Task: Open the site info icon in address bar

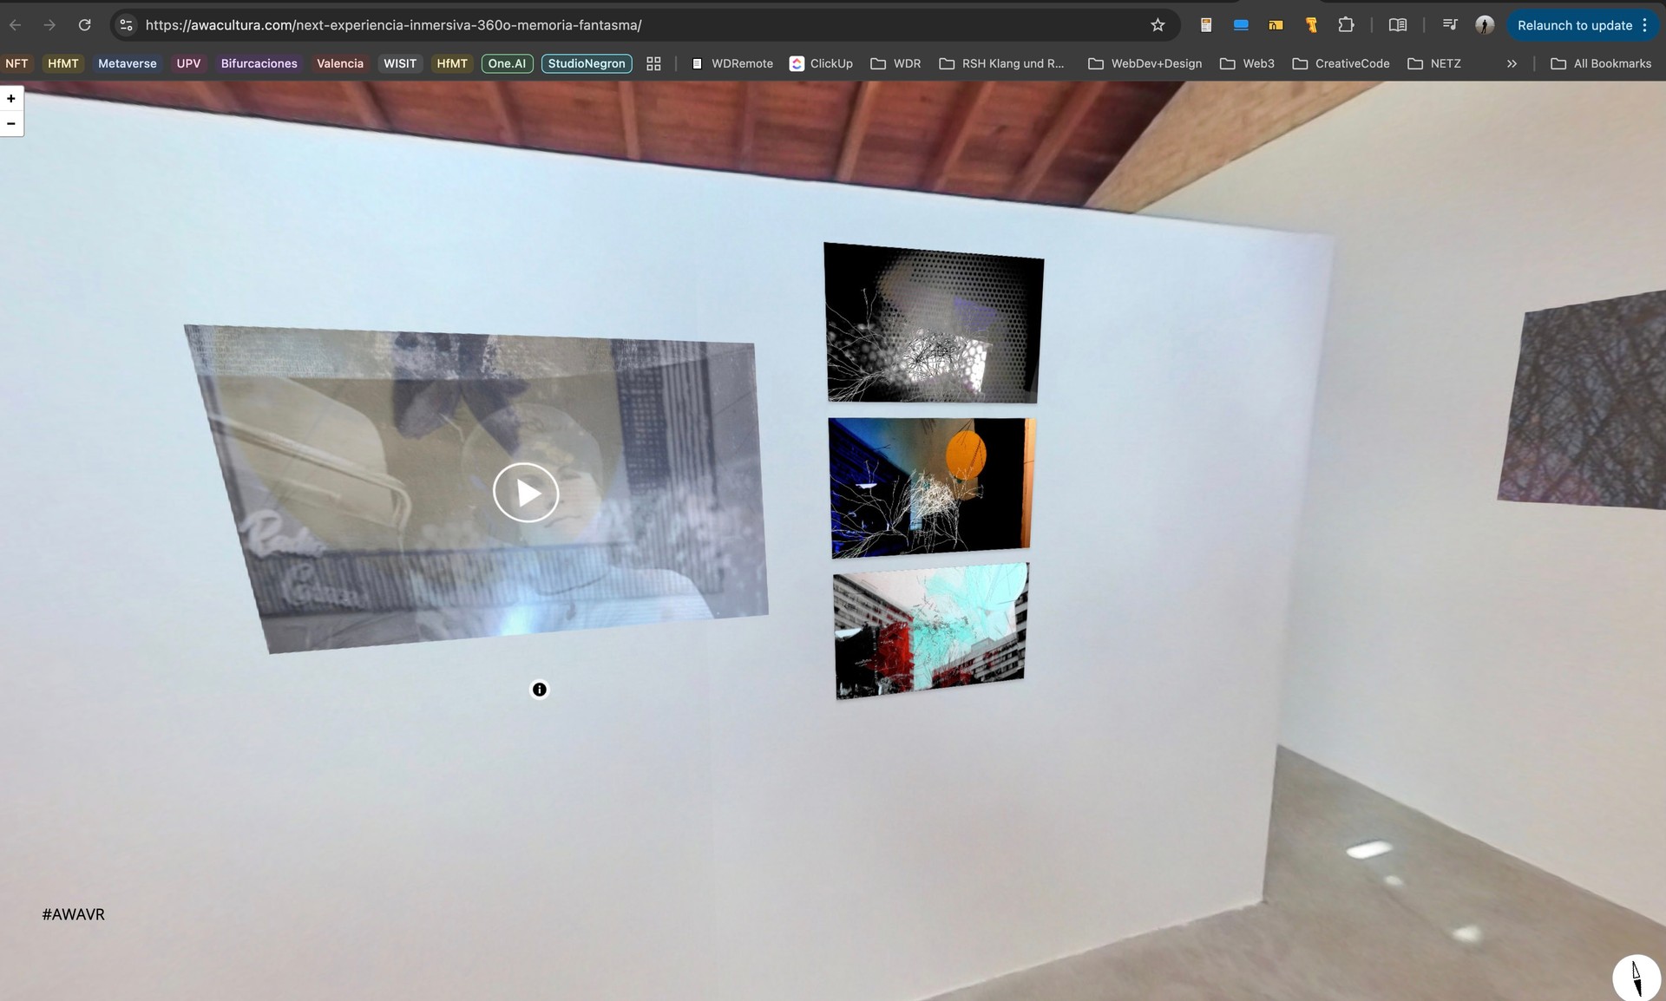Action: (x=126, y=25)
